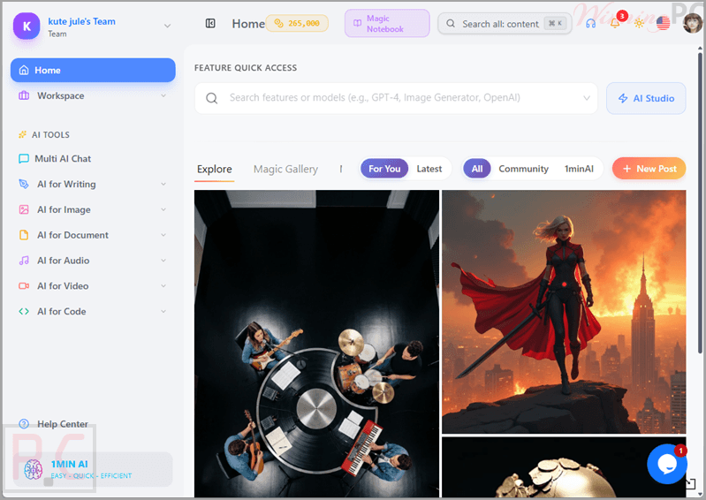Image resolution: width=706 pixels, height=500 pixels.
Task: Expand the AI for Audio chevron
Action: tap(163, 261)
